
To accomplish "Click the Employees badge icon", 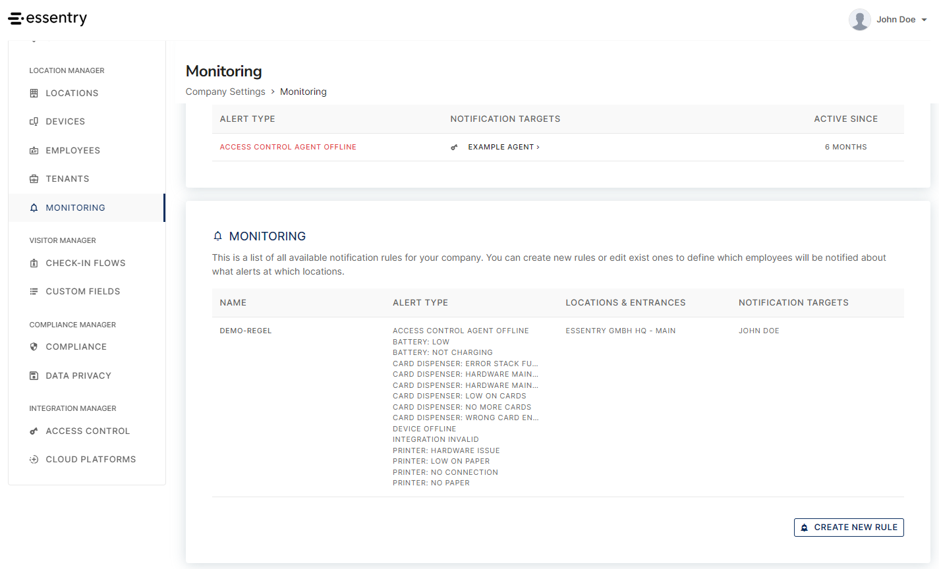I will 34,151.
